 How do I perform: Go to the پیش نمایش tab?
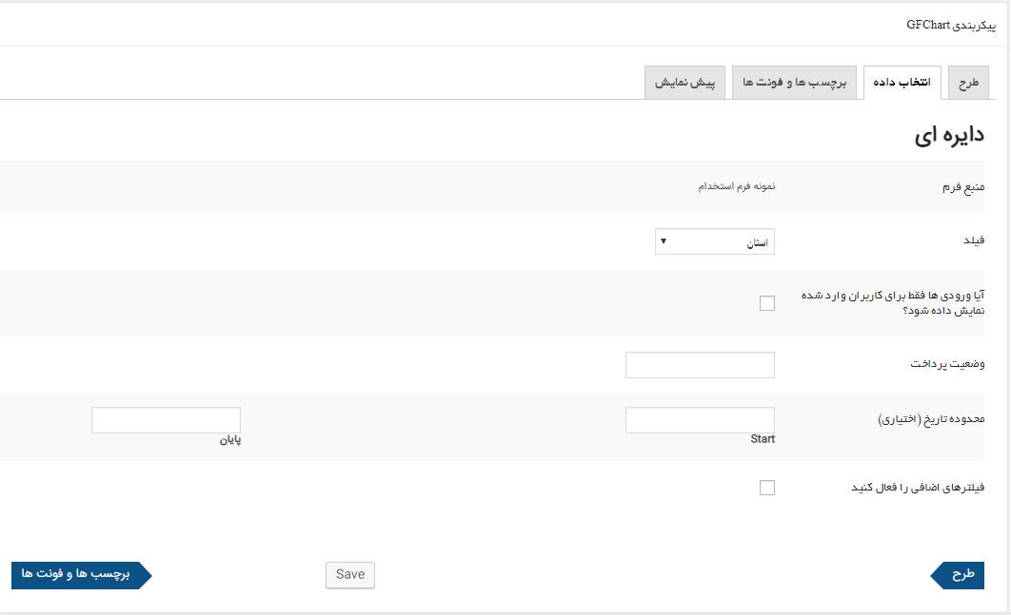pos(684,83)
